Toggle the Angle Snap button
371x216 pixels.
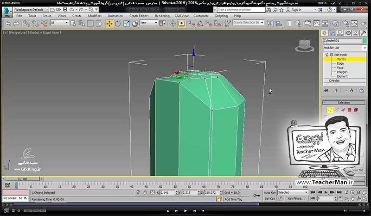pyautogui.click(x=200, y=24)
